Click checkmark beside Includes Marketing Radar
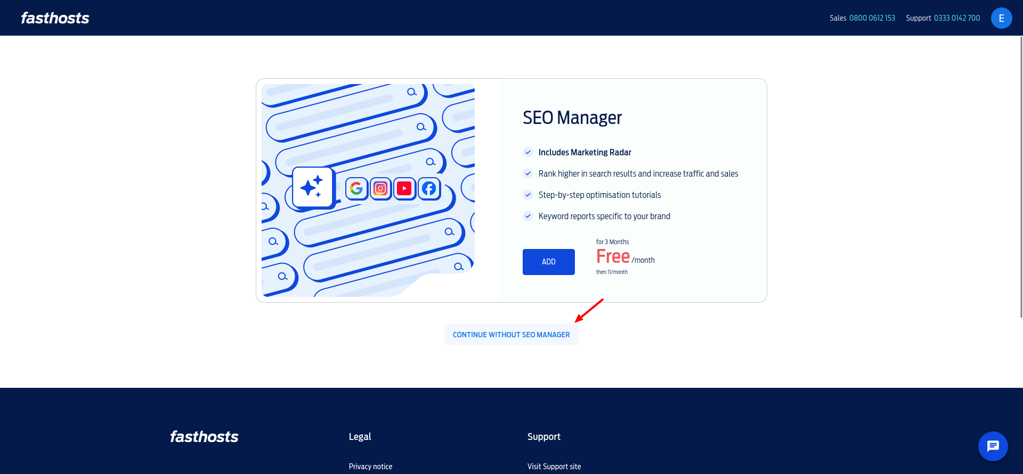This screenshot has width=1023, height=474. click(528, 152)
